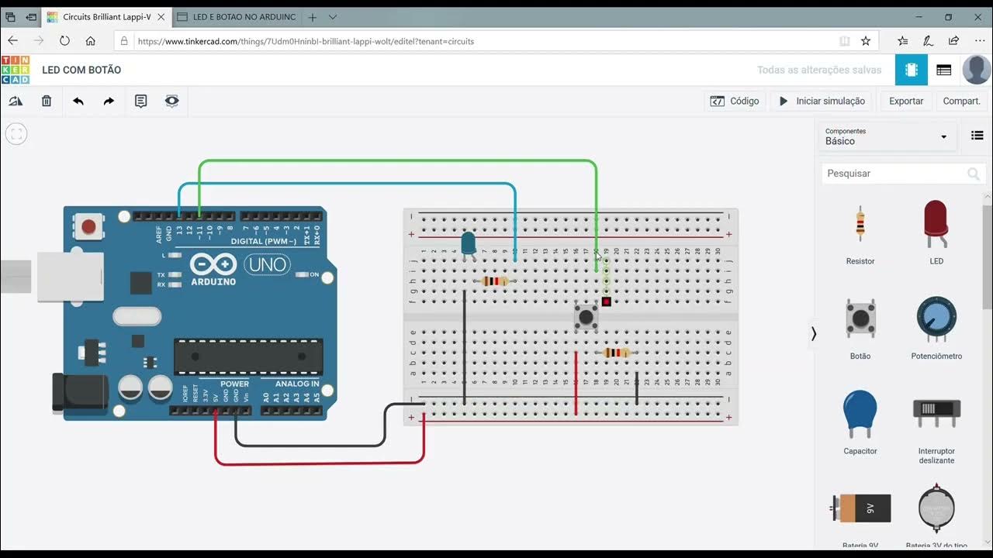
Task: Collapse the components panel with the chevron
Action: tap(813, 334)
